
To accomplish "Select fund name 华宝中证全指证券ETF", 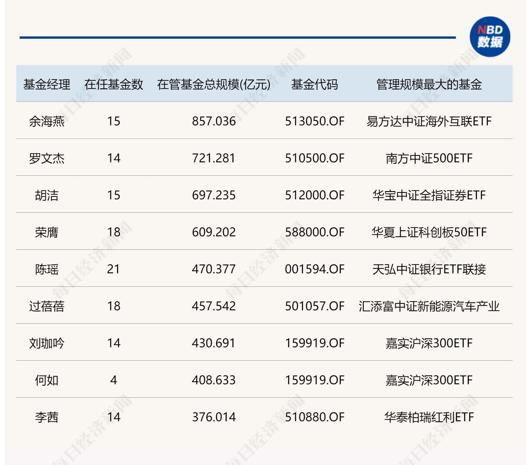I will (x=429, y=195).
